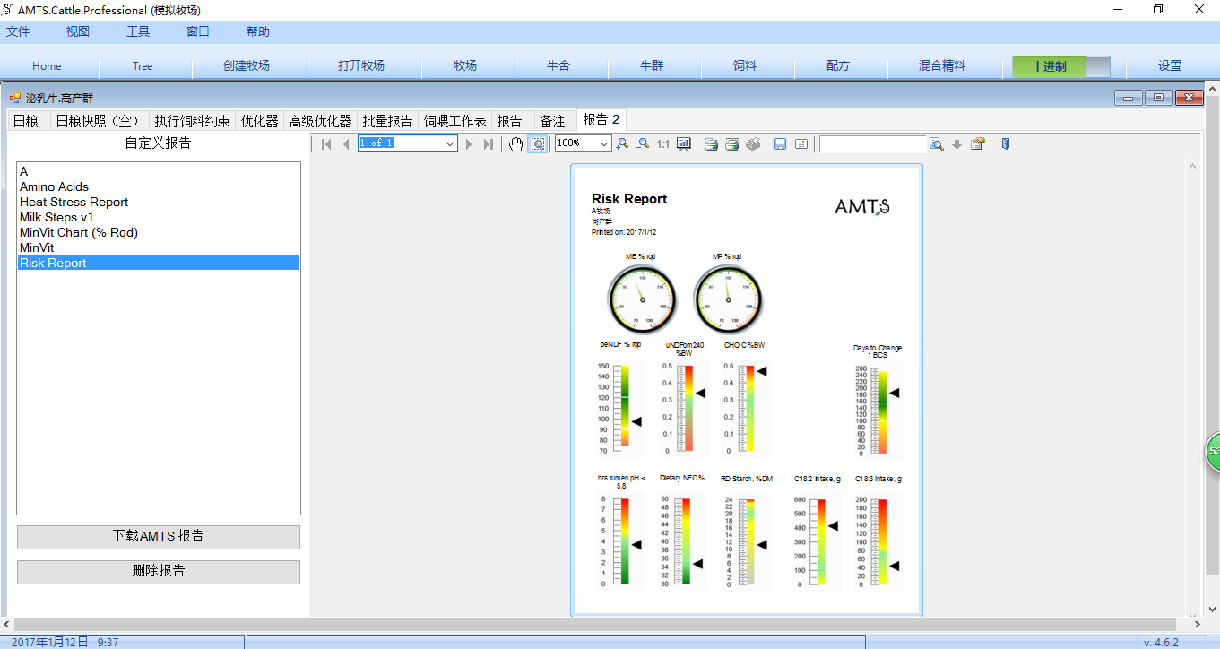The width and height of the screenshot is (1220, 649).
Task: Open the page number dropdown
Action: pos(450,143)
